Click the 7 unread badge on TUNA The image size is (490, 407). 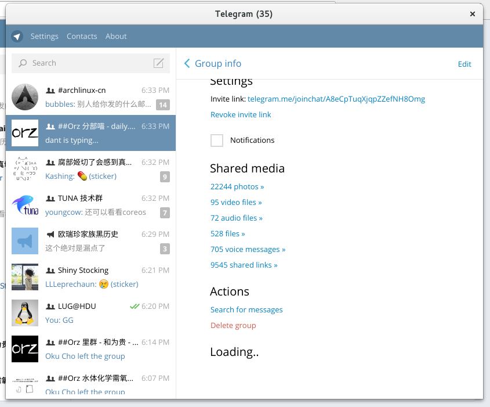click(165, 212)
